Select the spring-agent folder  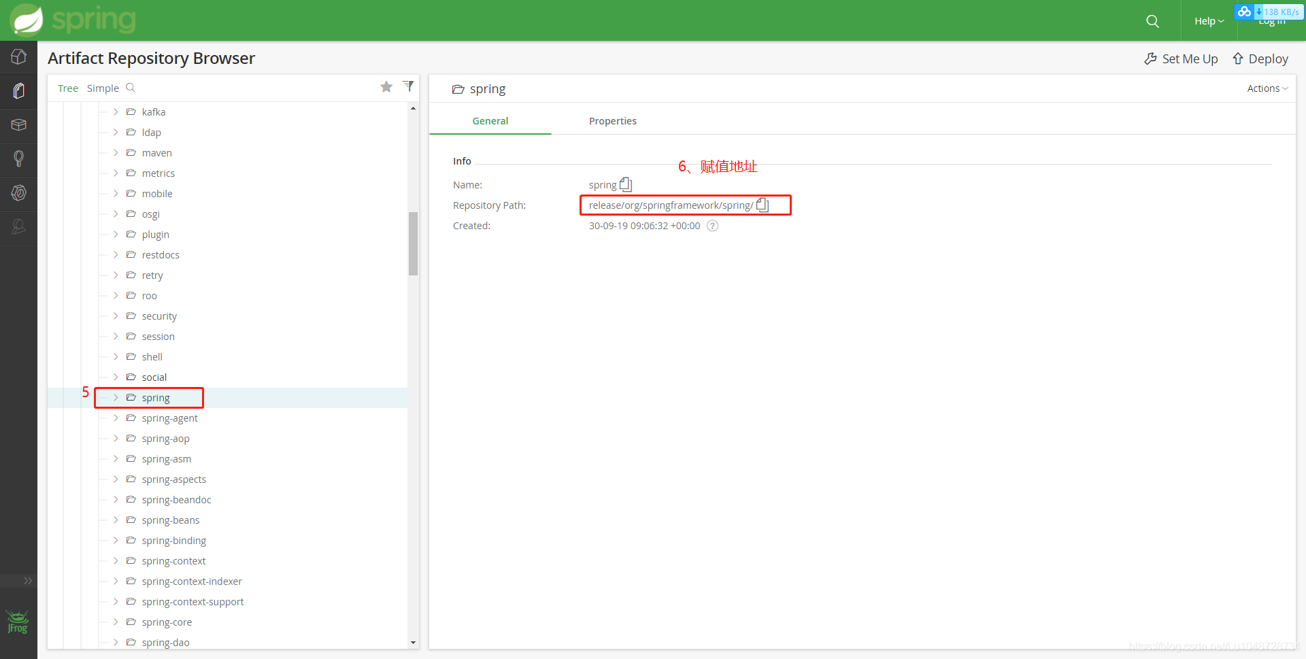[x=169, y=418]
